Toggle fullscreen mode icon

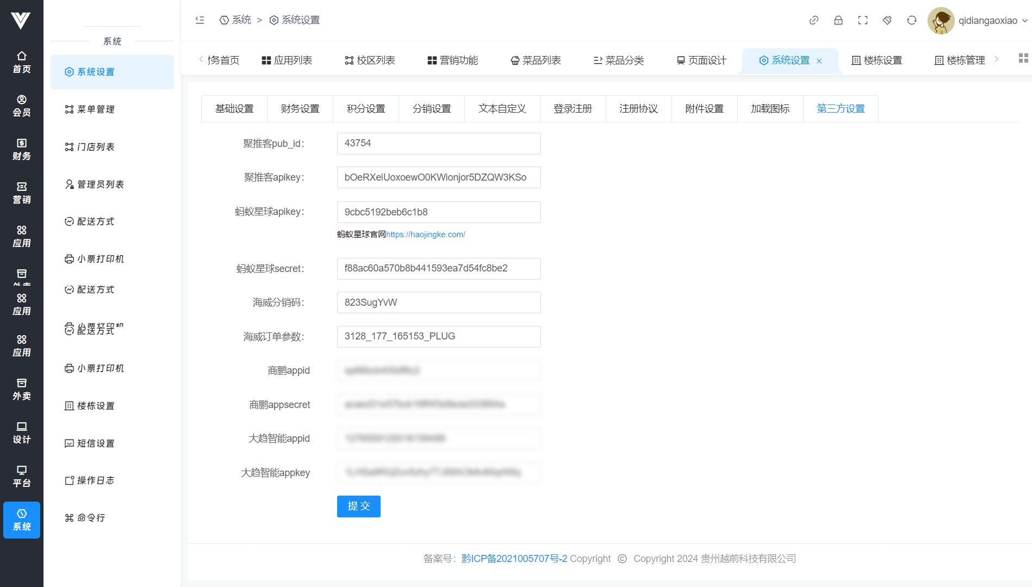[x=862, y=20]
